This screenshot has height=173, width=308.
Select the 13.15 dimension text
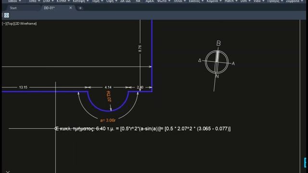pos(23,87)
